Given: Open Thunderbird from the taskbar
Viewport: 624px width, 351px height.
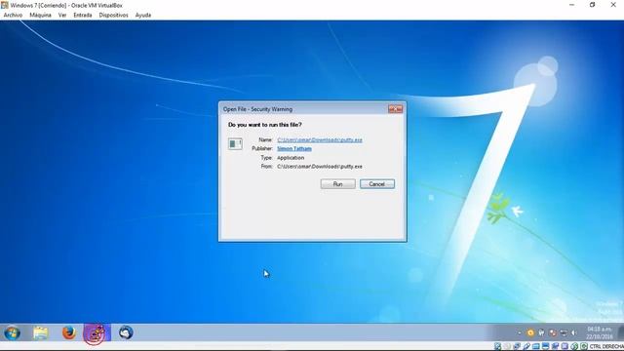Looking at the screenshot, I should coord(126,332).
